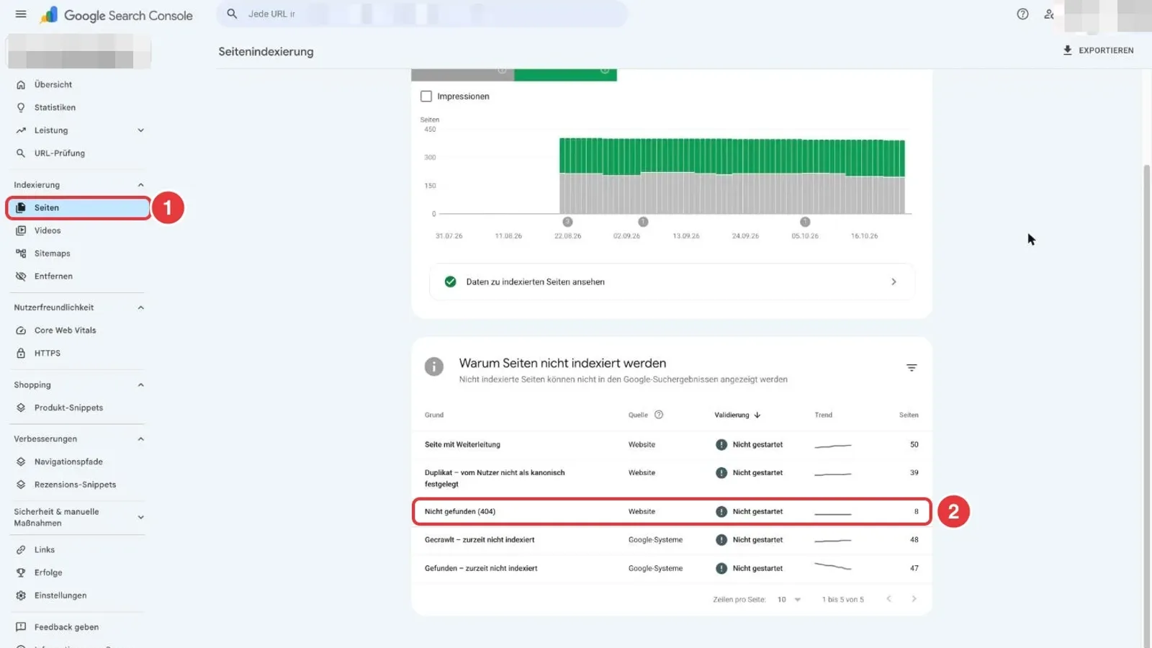The image size is (1152, 648).
Task: Expand Sicherheit & manuelle Maßnahmen
Action: 140,517
